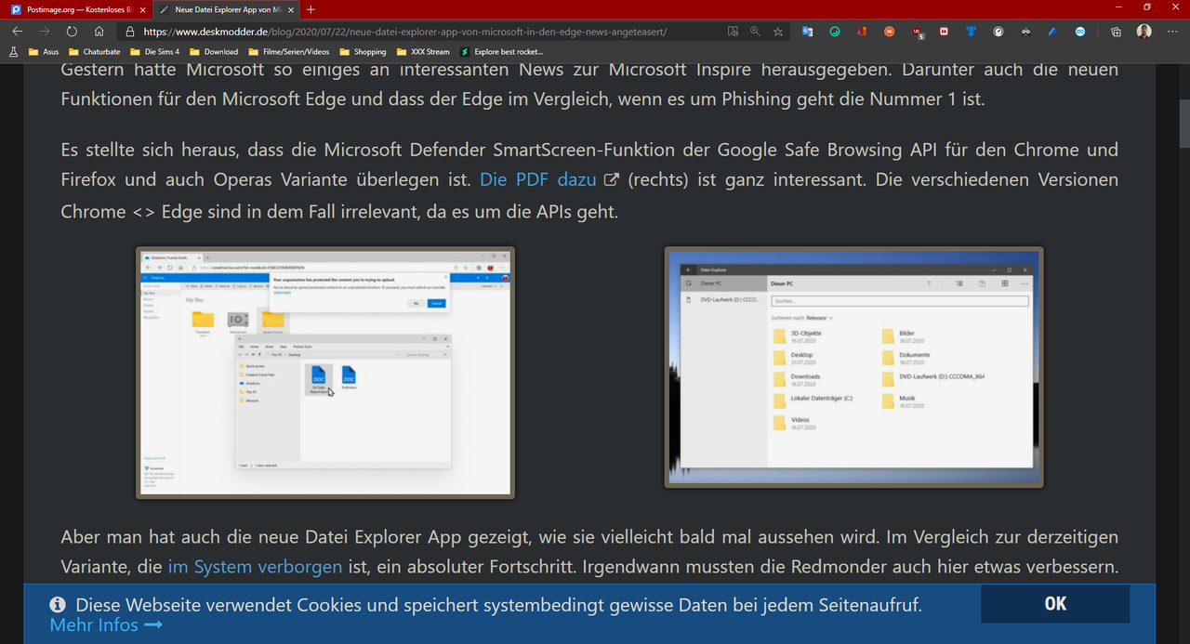View site security lock info
1190x644 pixels.
pos(131,31)
